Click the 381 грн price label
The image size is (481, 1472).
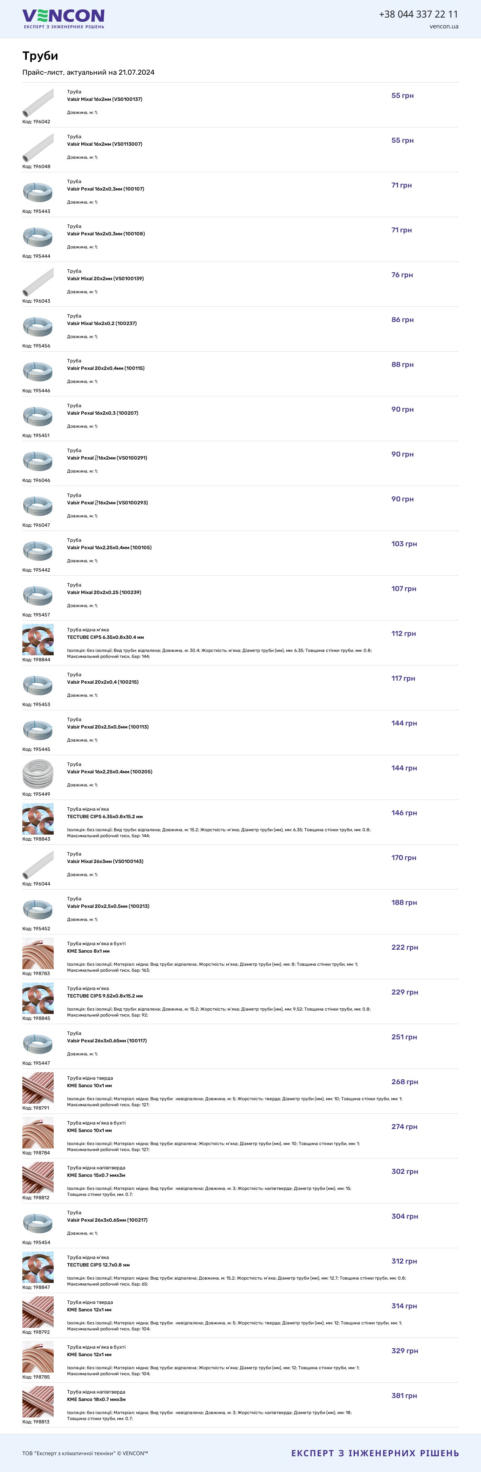coord(404,1395)
